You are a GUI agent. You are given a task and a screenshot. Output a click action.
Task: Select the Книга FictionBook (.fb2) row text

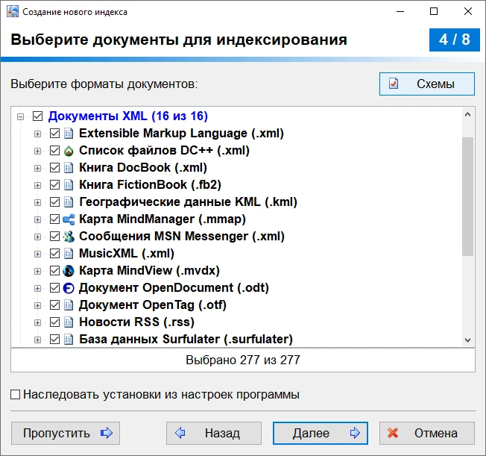tap(150, 184)
